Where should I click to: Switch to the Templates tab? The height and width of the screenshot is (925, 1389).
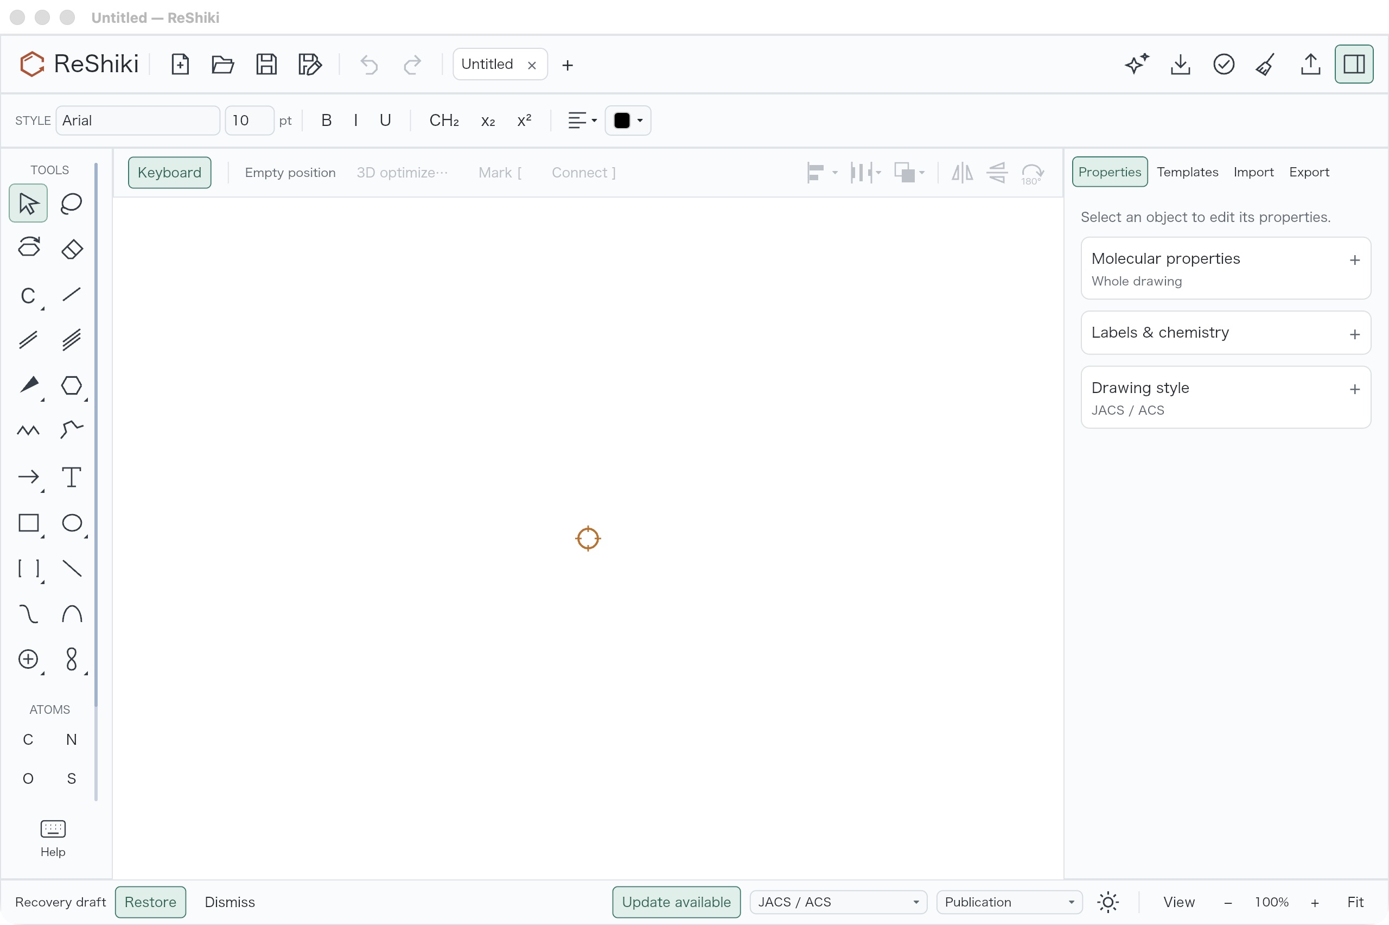1187,172
